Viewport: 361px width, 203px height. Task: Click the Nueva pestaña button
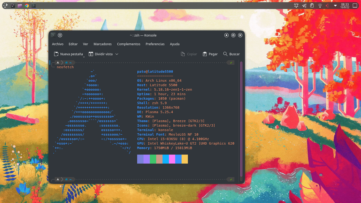(68, 54)
